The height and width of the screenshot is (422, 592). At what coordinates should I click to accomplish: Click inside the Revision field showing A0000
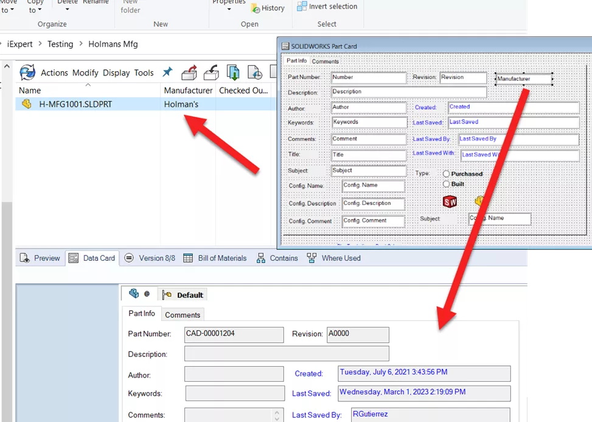click(x=357, y=334)
